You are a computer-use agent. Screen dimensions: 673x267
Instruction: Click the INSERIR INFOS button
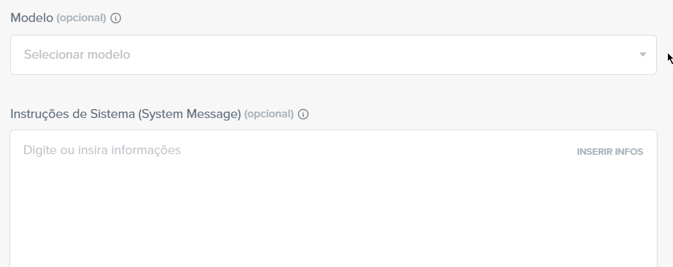pyautogui.click(x=610, y=152)
